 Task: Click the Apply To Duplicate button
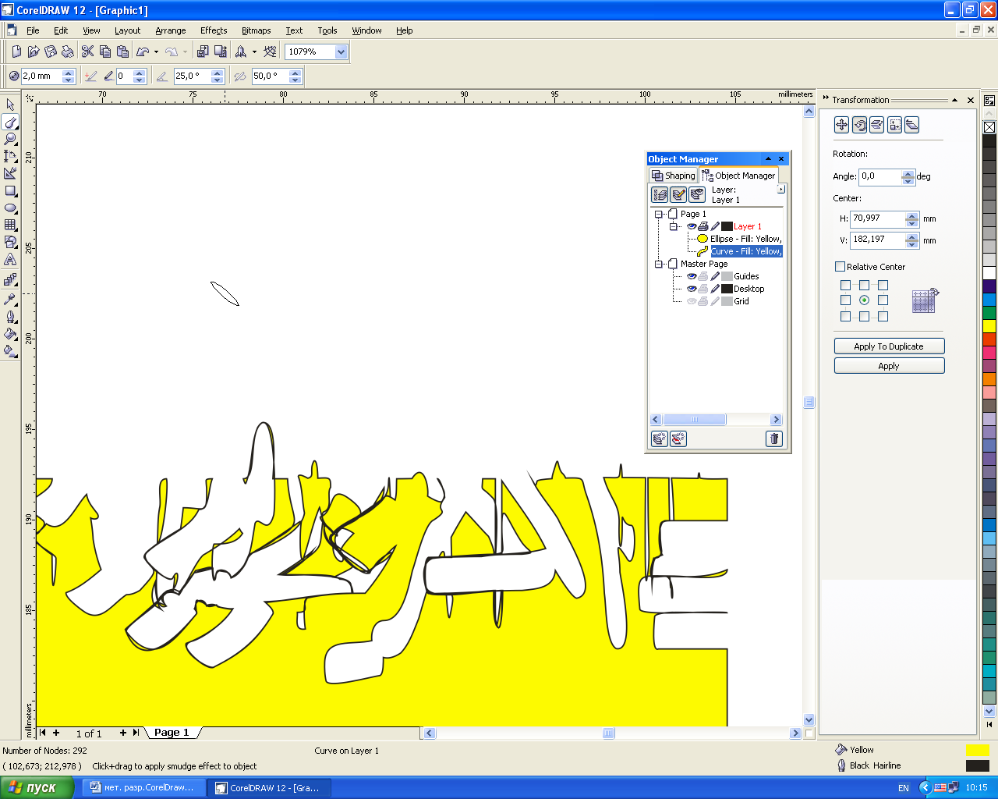(x=889, y=346)
